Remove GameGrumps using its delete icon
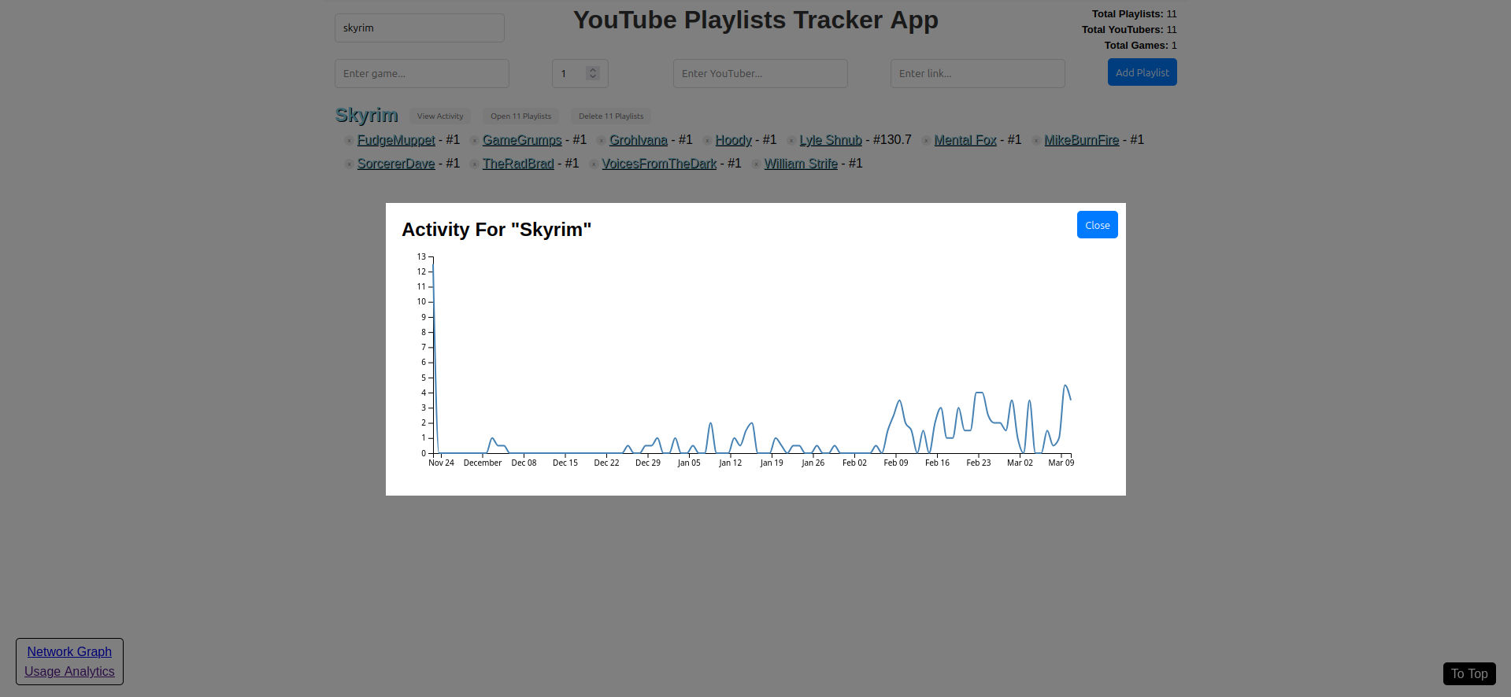The width and height of the screenshot is (1511, 697). 473,140
